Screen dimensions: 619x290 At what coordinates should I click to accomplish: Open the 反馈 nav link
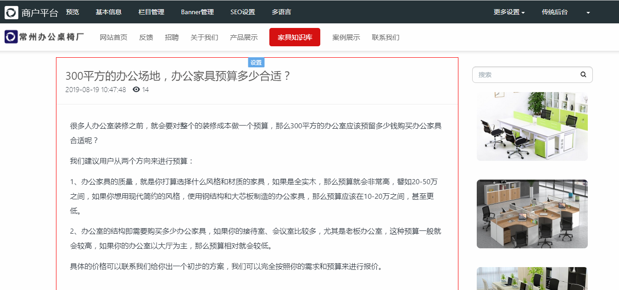pyautogui.click(x=146, y=38)
